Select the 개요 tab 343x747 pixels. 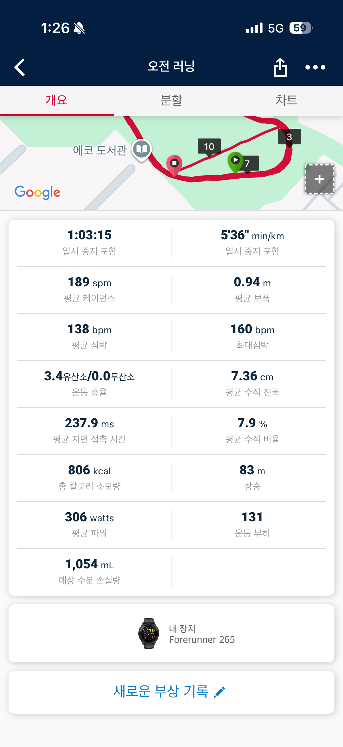coord(57,100)
